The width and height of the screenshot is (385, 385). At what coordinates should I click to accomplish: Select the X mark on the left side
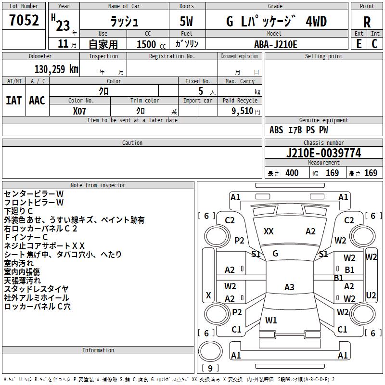[x=208, y=295]
